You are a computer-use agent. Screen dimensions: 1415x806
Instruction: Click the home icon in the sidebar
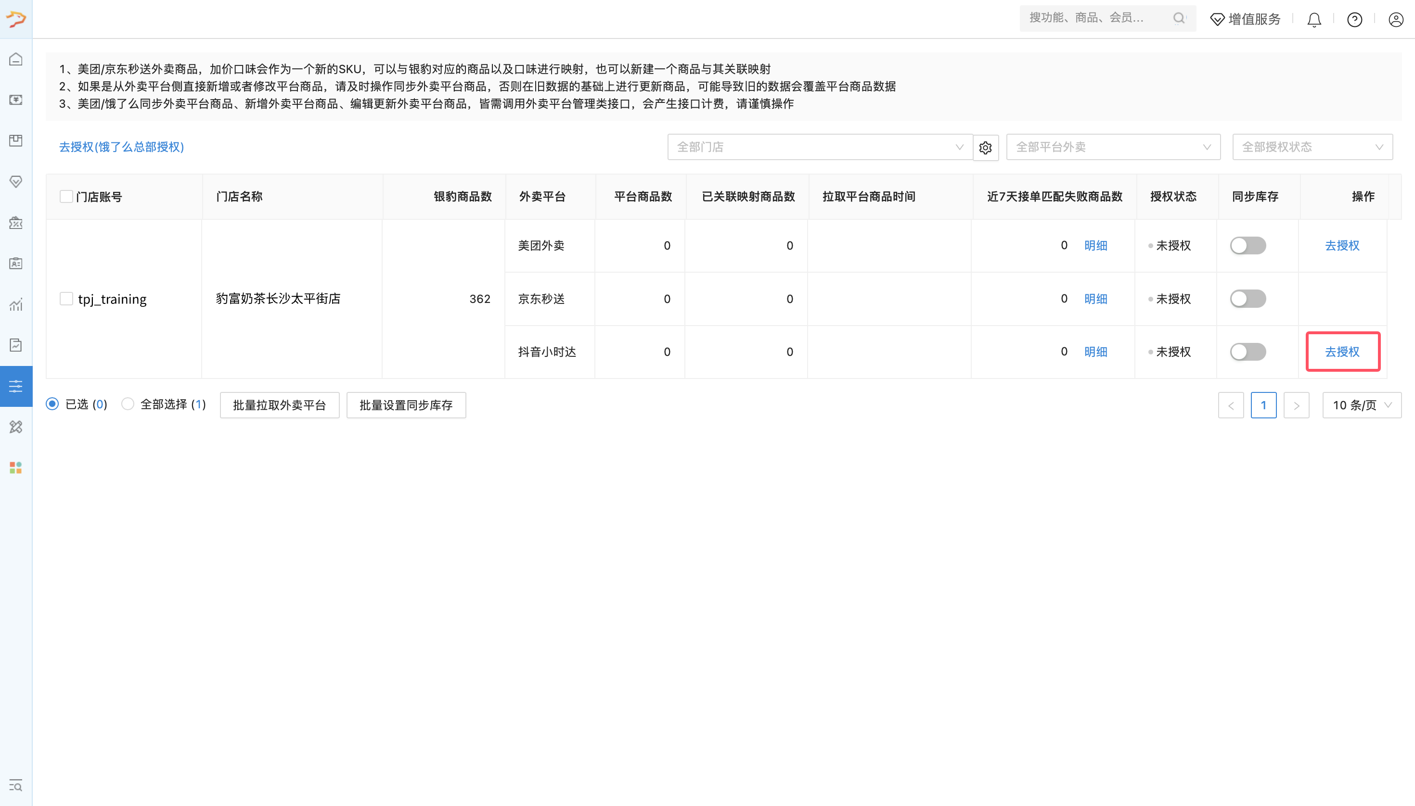pyautogui.click(x=15, y=59)
